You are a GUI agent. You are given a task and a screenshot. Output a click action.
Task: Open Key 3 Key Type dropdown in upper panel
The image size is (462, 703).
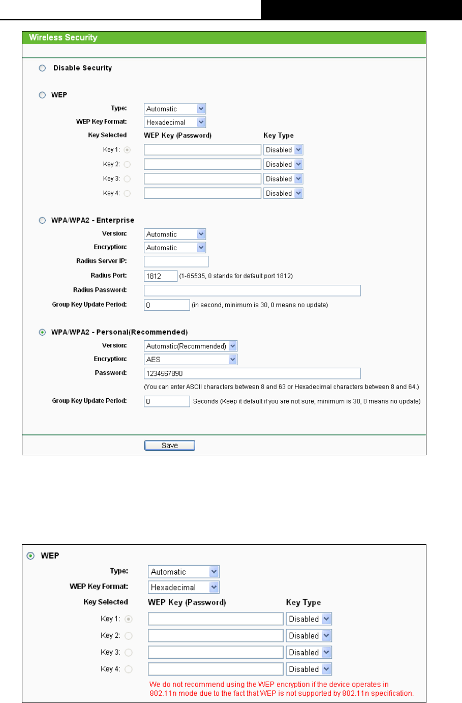click(x=283, y=179)
